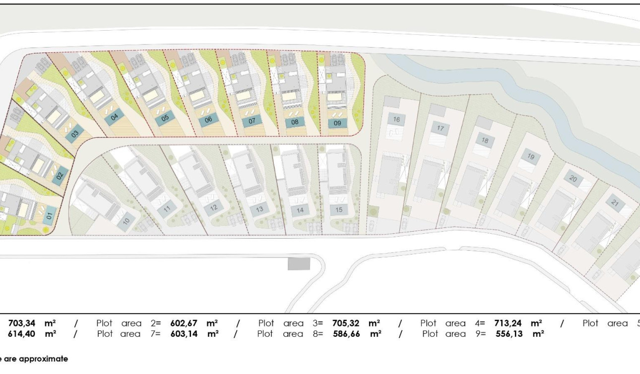640x374 pixels.
Task: Select plot label 18 on site plan
Action: 485,141
